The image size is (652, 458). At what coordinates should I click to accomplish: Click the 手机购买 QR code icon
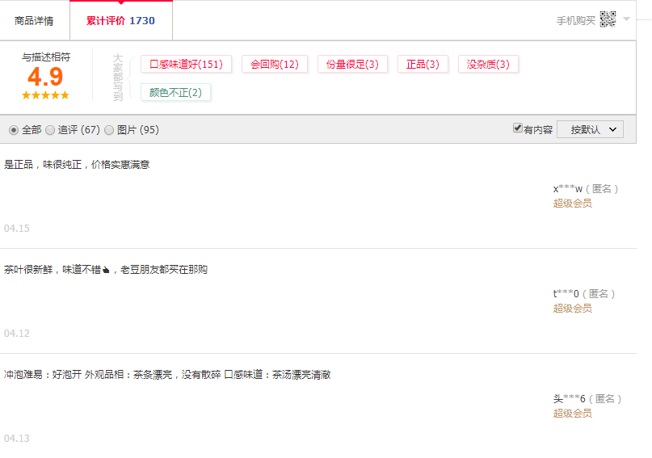click(608, 19)
